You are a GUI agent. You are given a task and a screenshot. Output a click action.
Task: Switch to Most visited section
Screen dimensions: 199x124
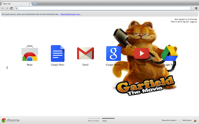pos(93,120)
